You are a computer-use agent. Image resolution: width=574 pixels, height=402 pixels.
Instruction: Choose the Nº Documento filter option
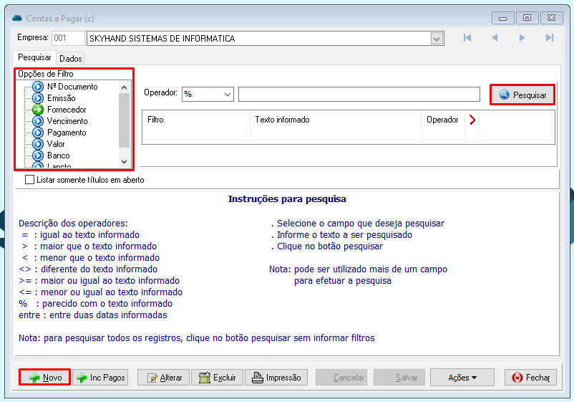[72, 87]
